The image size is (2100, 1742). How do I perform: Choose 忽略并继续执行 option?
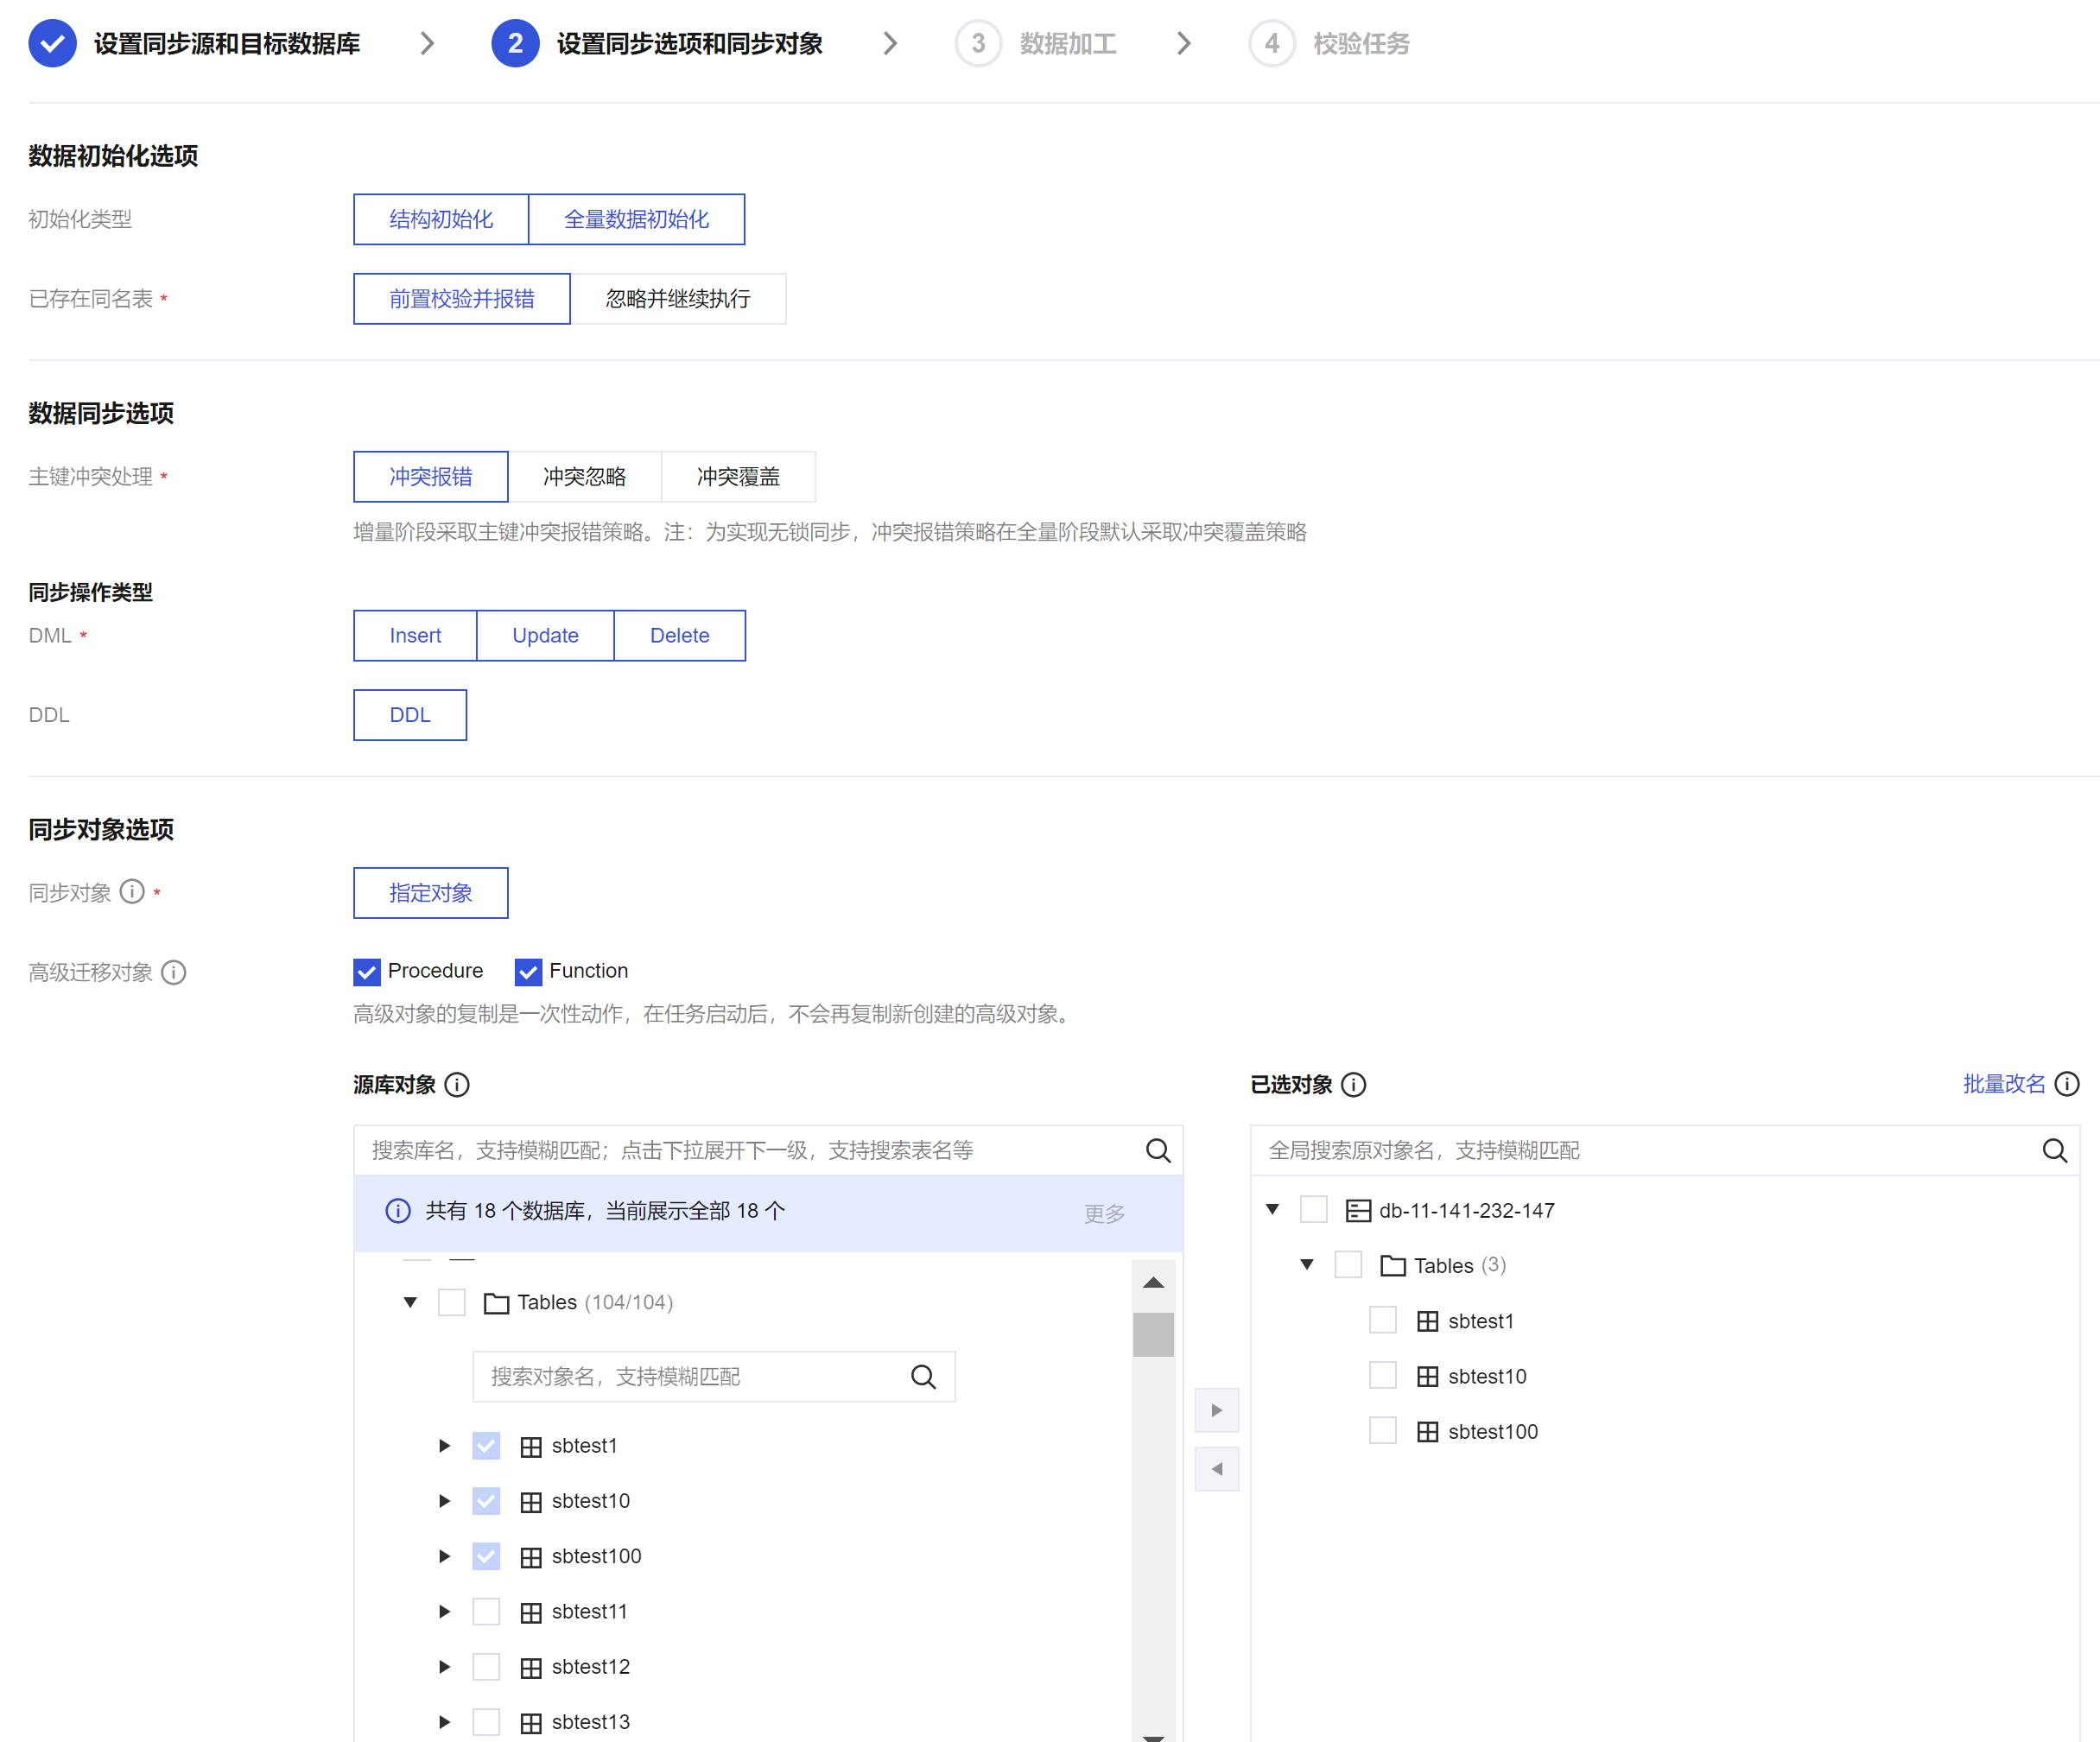(677, 299)
